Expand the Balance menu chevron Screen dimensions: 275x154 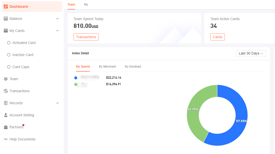(x=57, y=19)
